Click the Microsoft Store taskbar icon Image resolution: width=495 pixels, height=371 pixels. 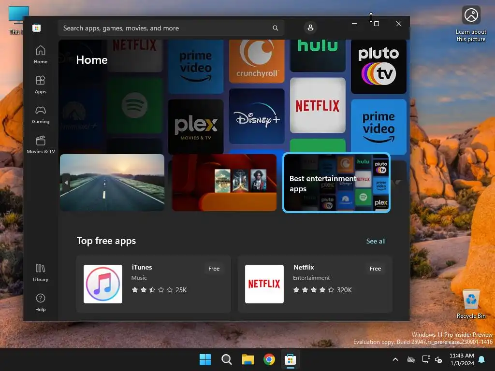click(290, 359)
